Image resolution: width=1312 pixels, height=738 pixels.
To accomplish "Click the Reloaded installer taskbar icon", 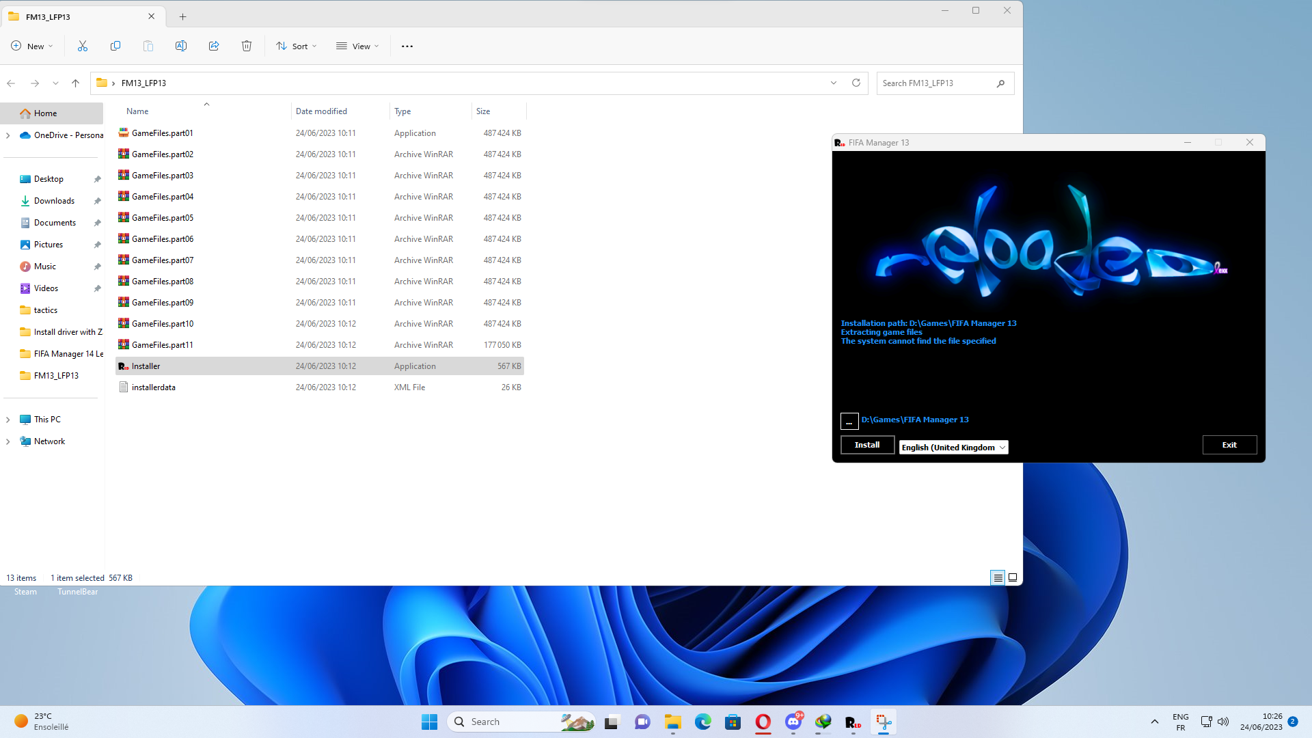I will tap(853, 722).
